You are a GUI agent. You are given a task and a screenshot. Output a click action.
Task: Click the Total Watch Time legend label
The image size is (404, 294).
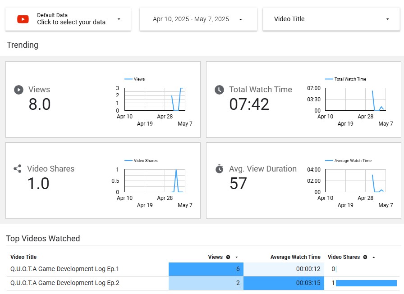point(350,79)
